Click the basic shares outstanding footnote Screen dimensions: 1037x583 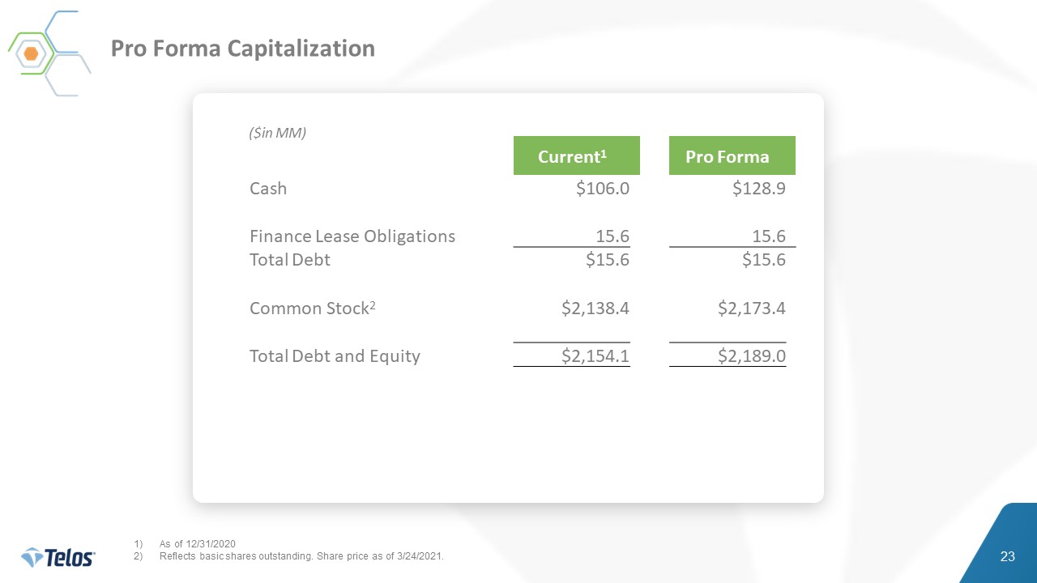(301, 556)
